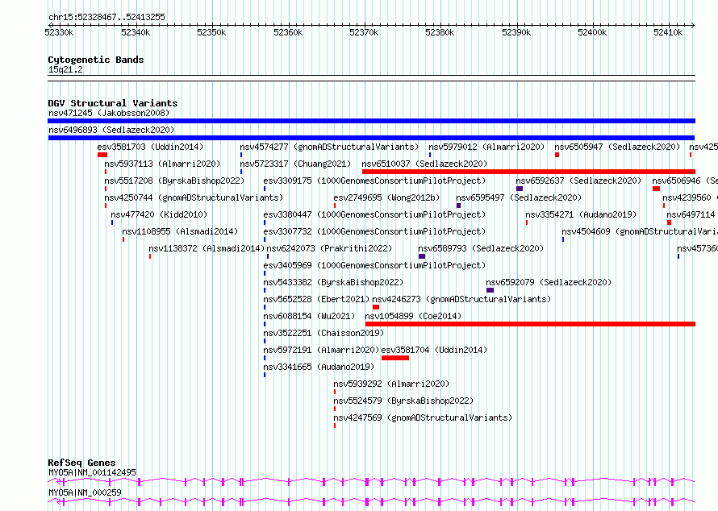Click esv3380447 1000GenomesConsortiumPilotProject label
The height and width of the screenshot is (511, 718).
(x=374, y=214)
